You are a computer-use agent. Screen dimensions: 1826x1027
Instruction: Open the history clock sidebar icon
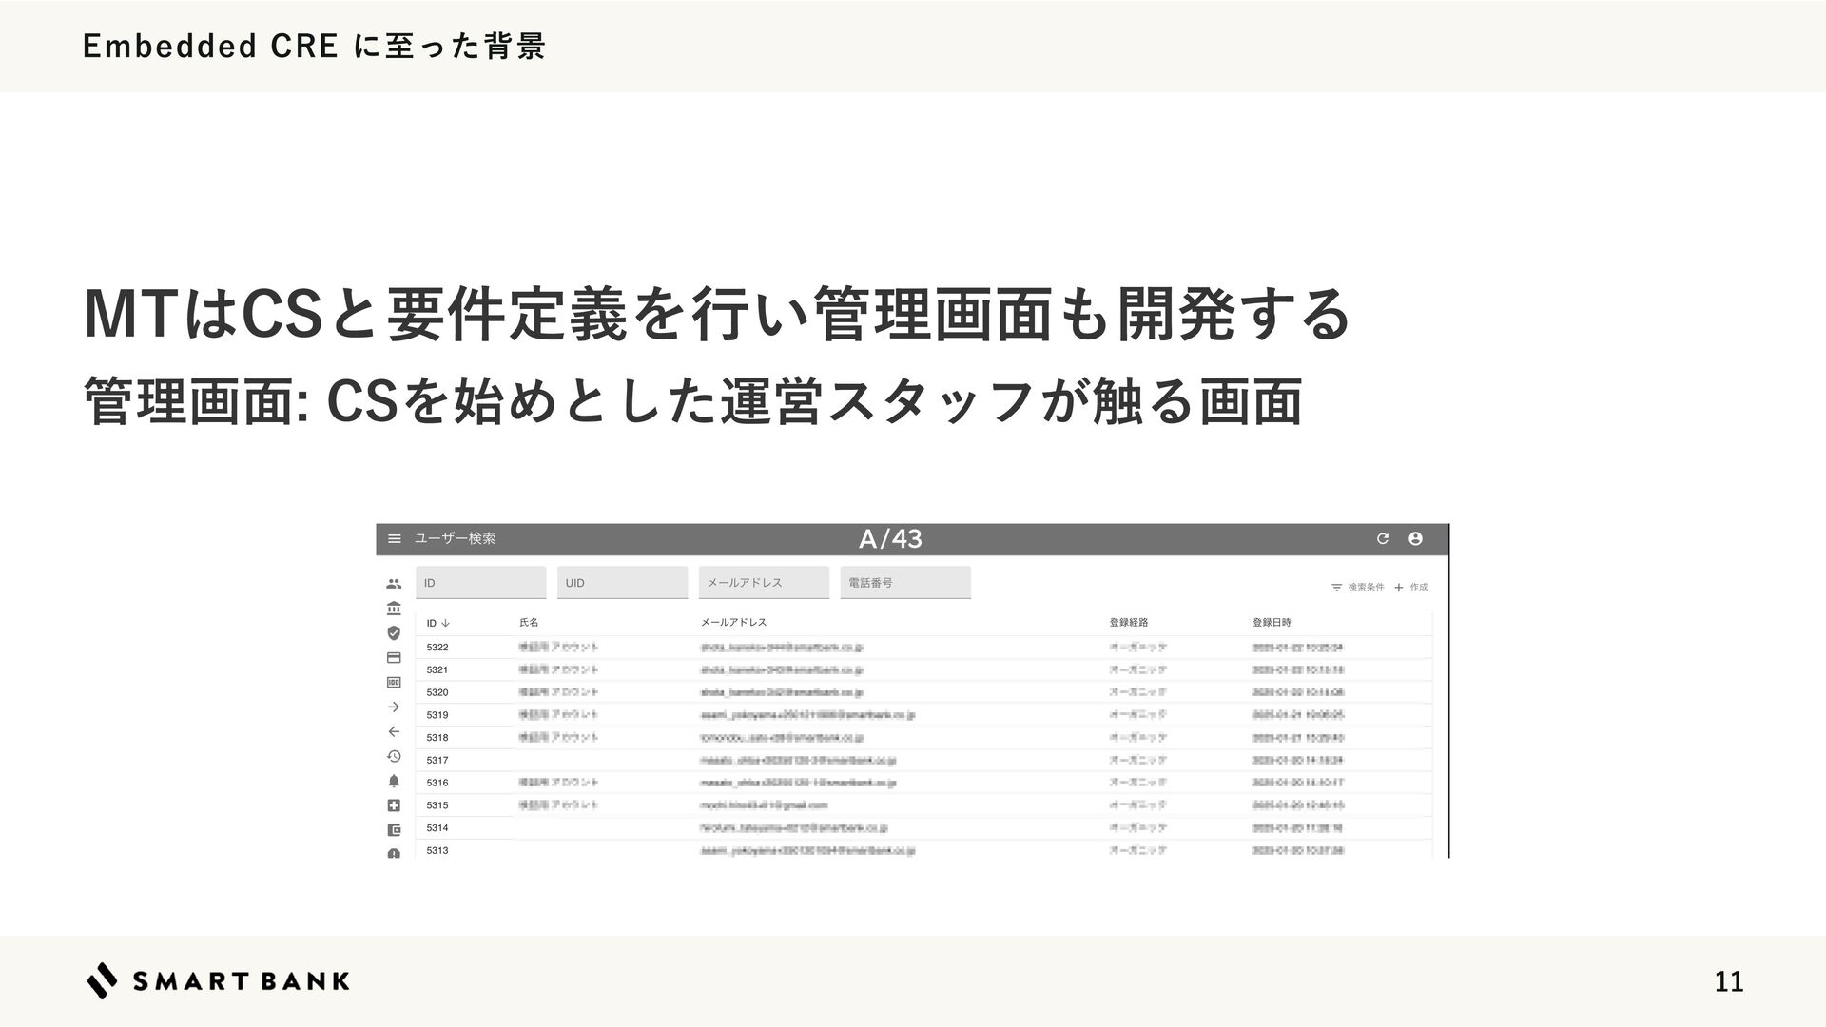394,757
